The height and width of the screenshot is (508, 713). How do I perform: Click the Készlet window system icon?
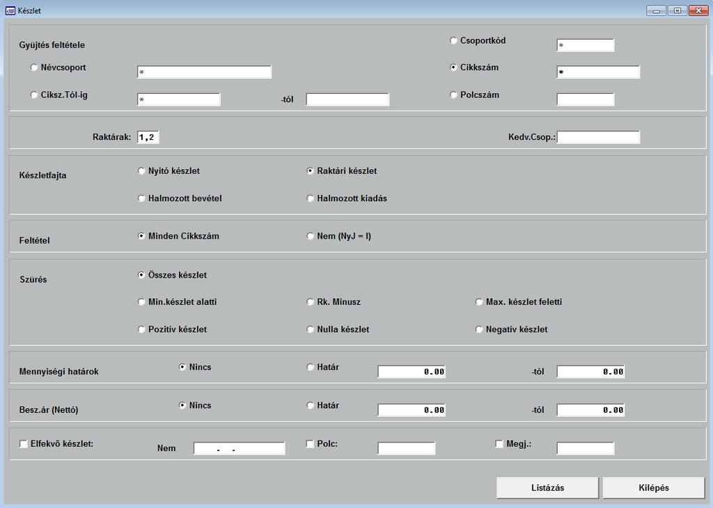click(x=10, y=10)
